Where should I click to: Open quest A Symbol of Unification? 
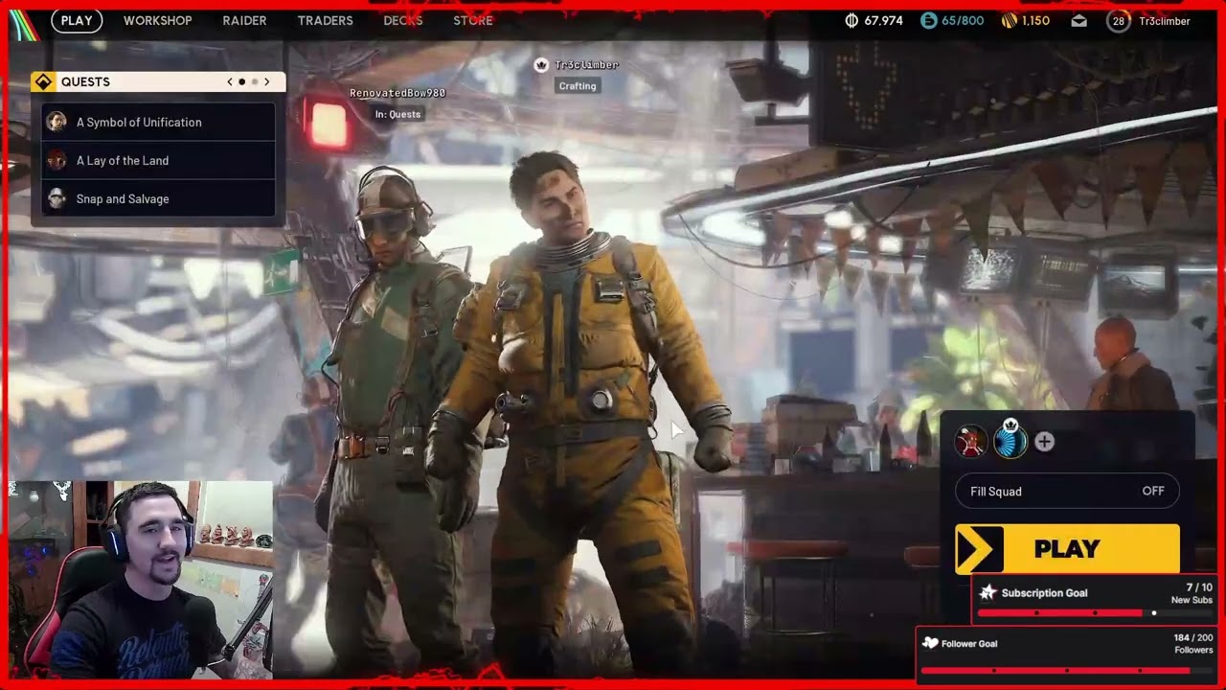pyautogui.click(x=159, y=122)
